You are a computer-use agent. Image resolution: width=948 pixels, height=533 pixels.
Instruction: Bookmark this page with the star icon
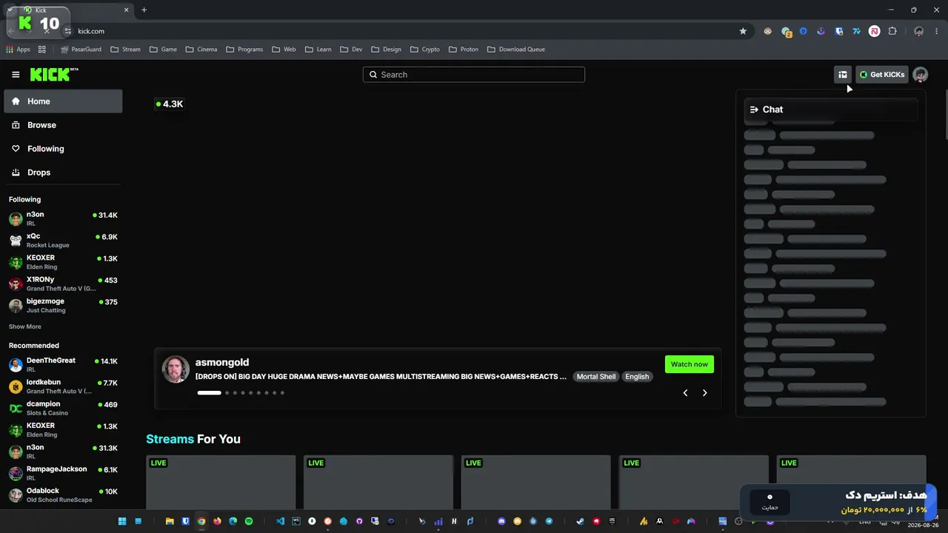[743, 31]
